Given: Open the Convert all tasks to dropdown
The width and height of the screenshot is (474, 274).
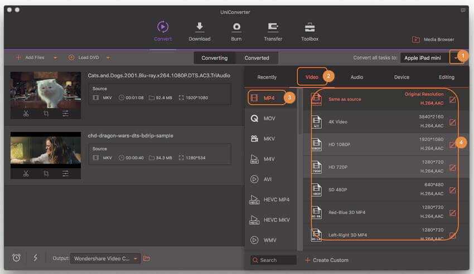Looking at the screenshot, I should click(x=456, y=57).
